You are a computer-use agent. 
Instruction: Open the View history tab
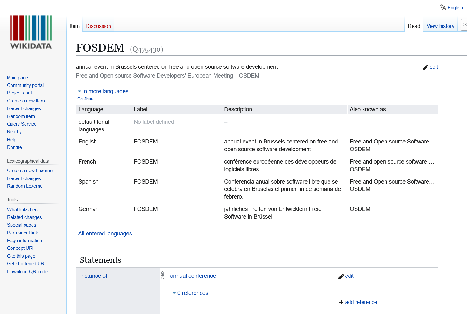pos(440,26)
